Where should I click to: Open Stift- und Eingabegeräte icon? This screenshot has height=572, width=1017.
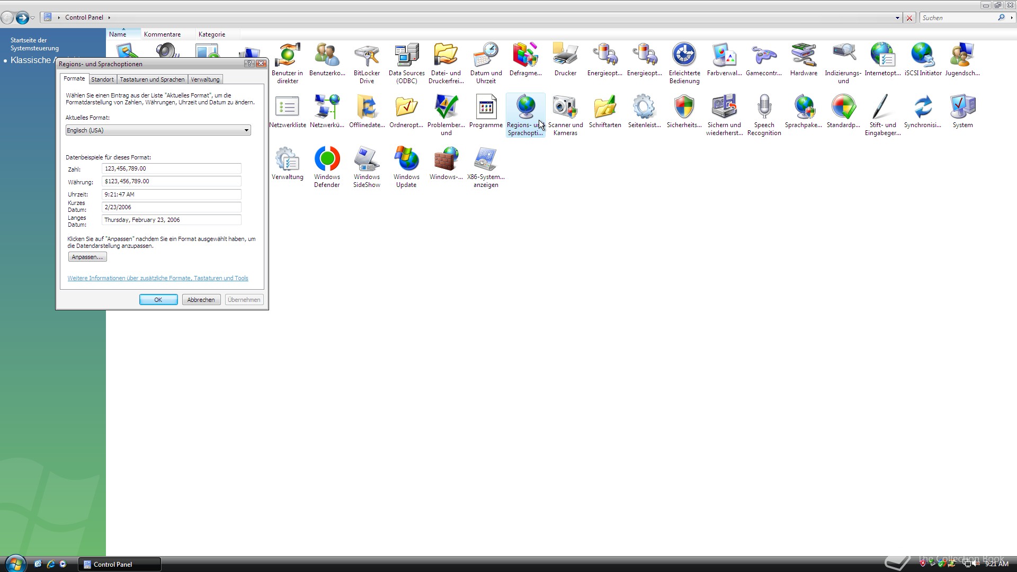(x=883, y=115)
